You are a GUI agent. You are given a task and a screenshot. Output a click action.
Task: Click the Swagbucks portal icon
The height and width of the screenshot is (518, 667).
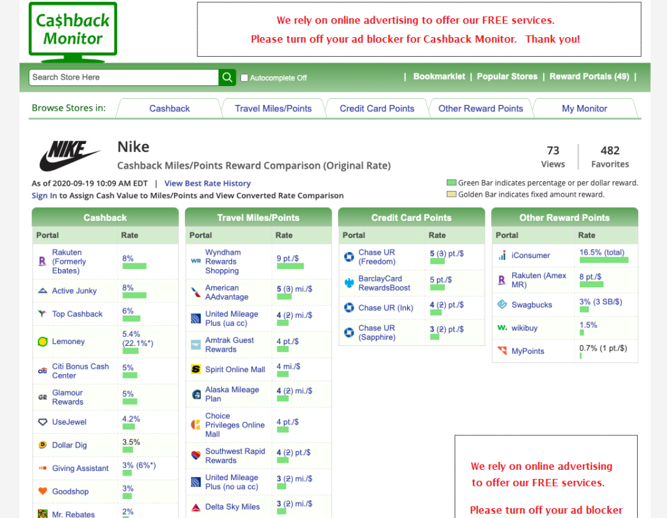coord(502,304)
